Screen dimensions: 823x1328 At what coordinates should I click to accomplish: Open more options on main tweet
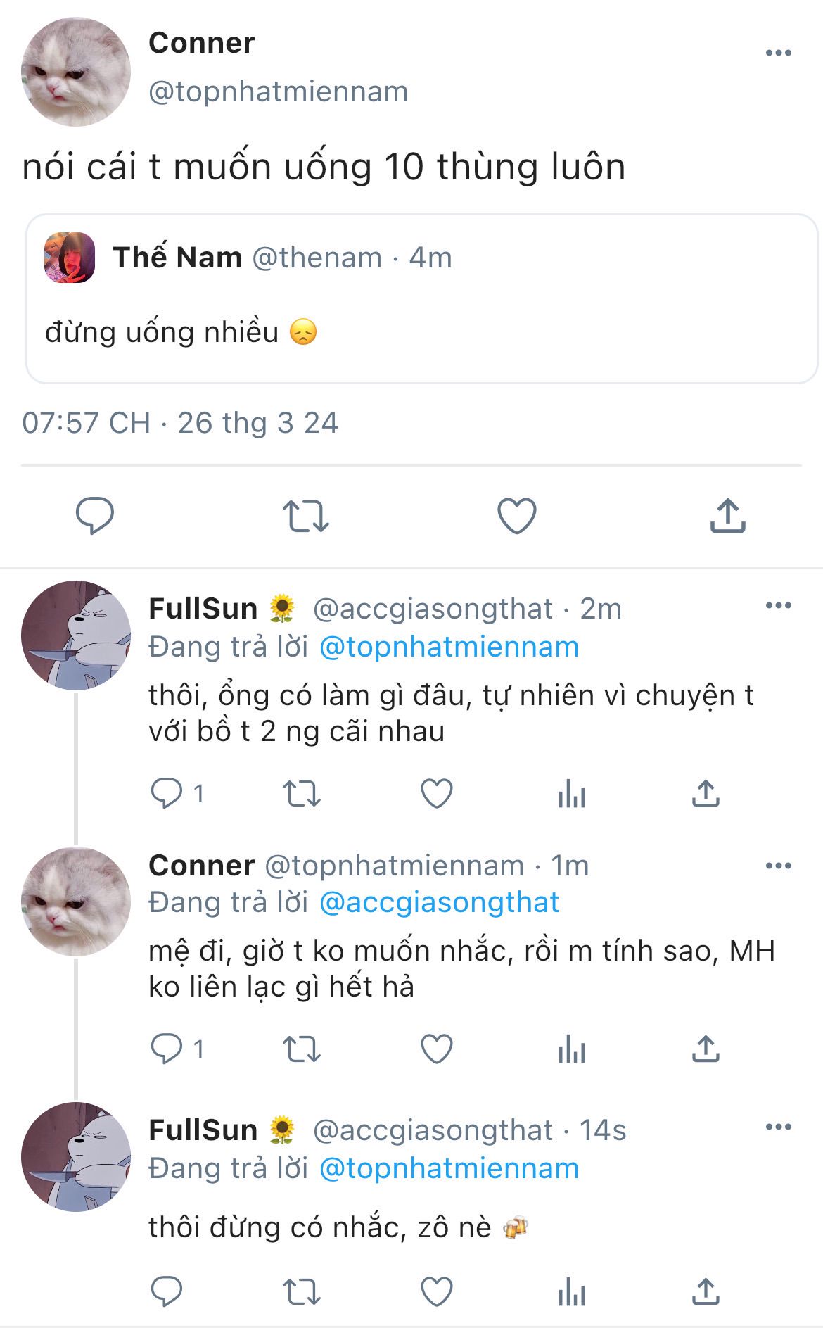(x=778, y=53)
